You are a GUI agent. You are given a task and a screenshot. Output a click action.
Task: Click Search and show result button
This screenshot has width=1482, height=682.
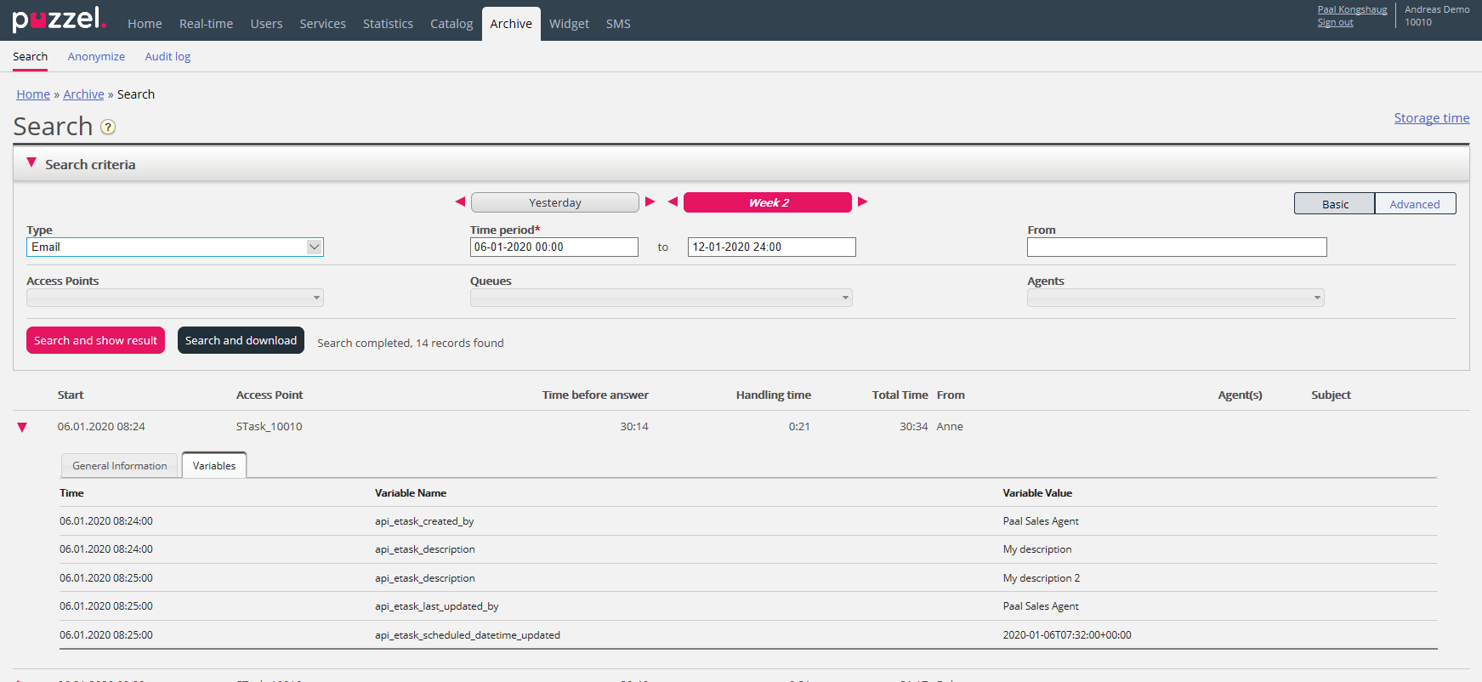click(x=95, y=340)
